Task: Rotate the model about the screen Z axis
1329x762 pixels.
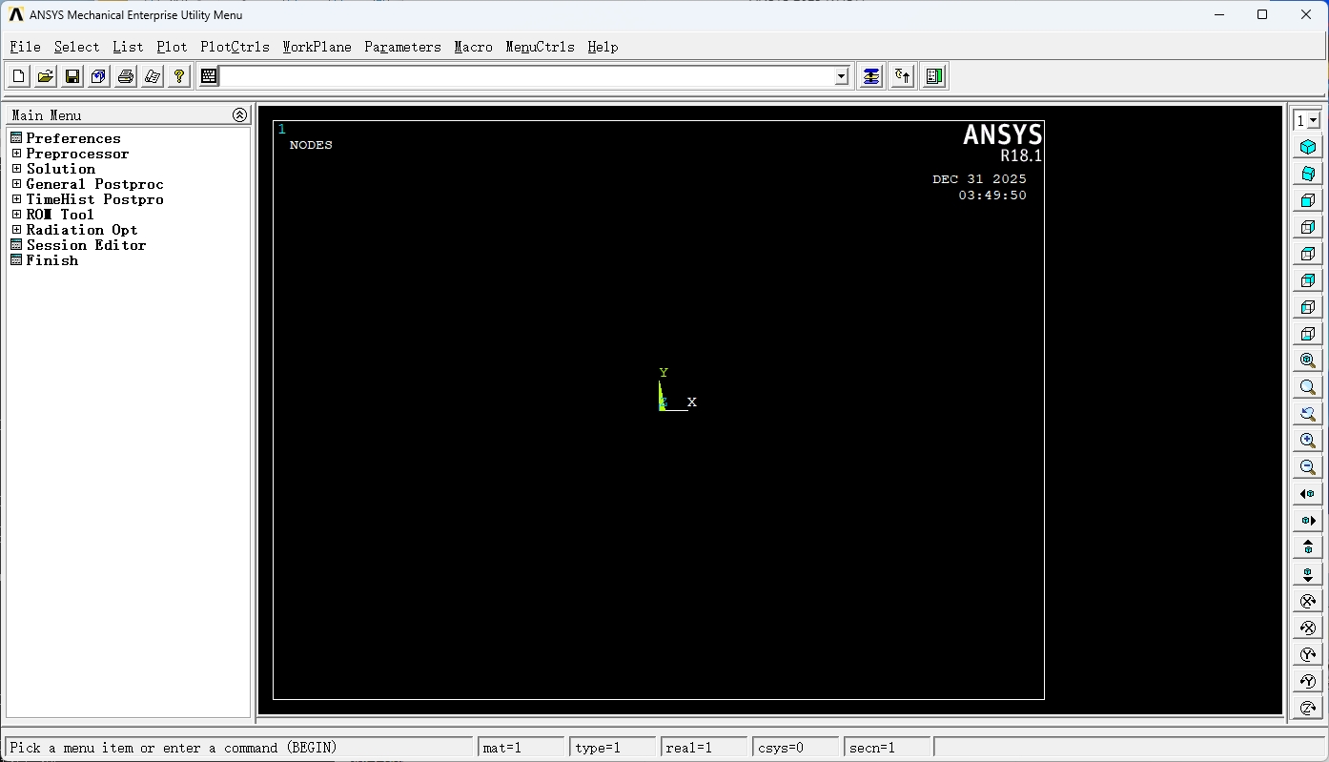Action: coord(1307,708)
